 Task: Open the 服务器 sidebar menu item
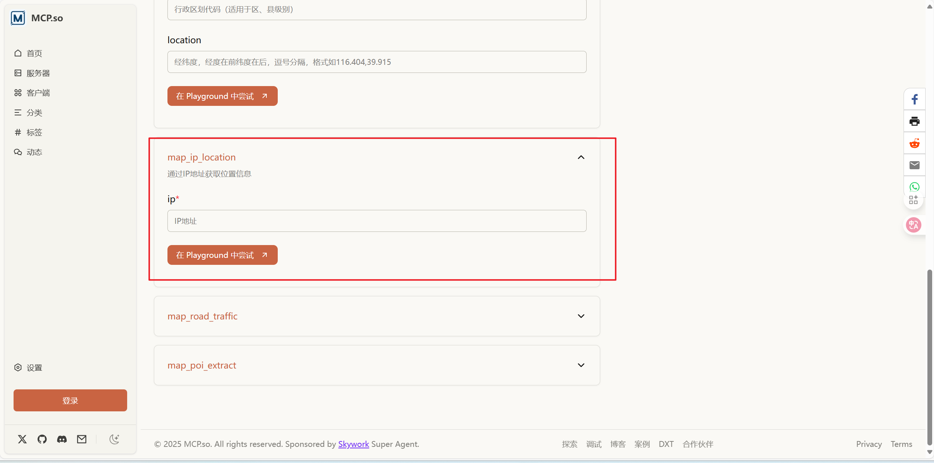pos(38,73)
